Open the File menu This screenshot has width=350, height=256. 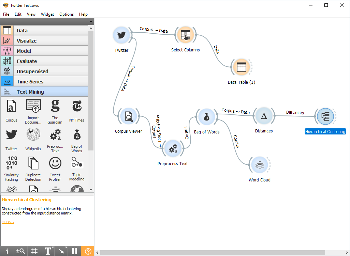(x=6, y=14)
